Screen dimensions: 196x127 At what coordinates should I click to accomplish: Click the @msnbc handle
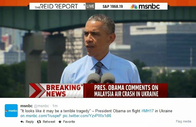[41, 106]
